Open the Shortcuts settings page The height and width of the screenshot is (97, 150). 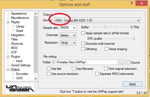(x=17, y=44)
